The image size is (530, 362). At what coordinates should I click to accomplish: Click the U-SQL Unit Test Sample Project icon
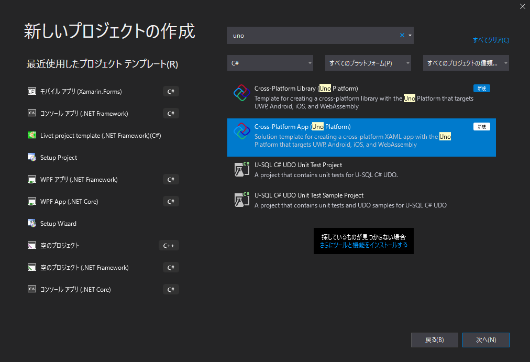(241, 200)
